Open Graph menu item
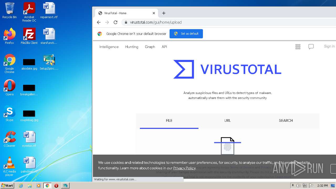336x189 pixels. pyautogui.click(x=150, y=47)
